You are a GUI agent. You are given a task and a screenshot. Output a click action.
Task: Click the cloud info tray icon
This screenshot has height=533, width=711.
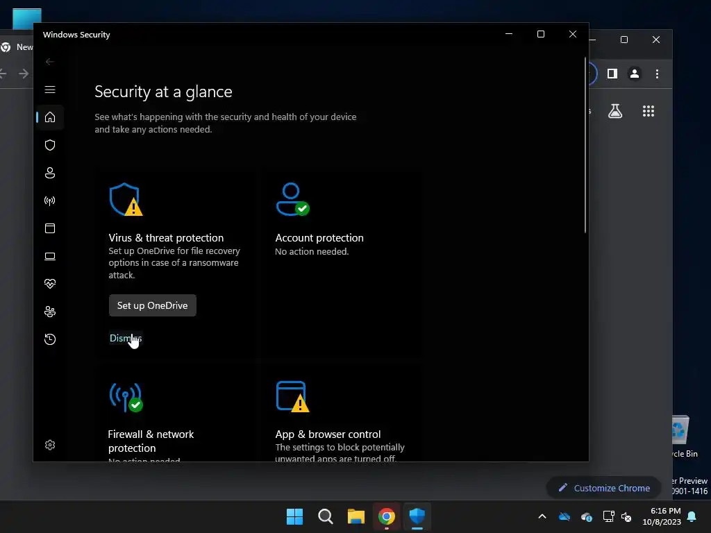pyautogui.click(x=586, y=516)
